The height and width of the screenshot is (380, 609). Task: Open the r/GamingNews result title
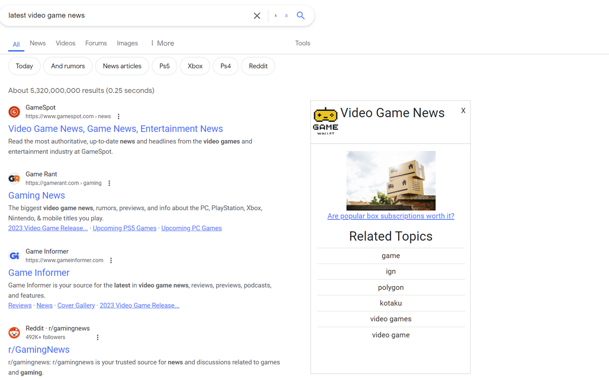[x=39, y=350]
